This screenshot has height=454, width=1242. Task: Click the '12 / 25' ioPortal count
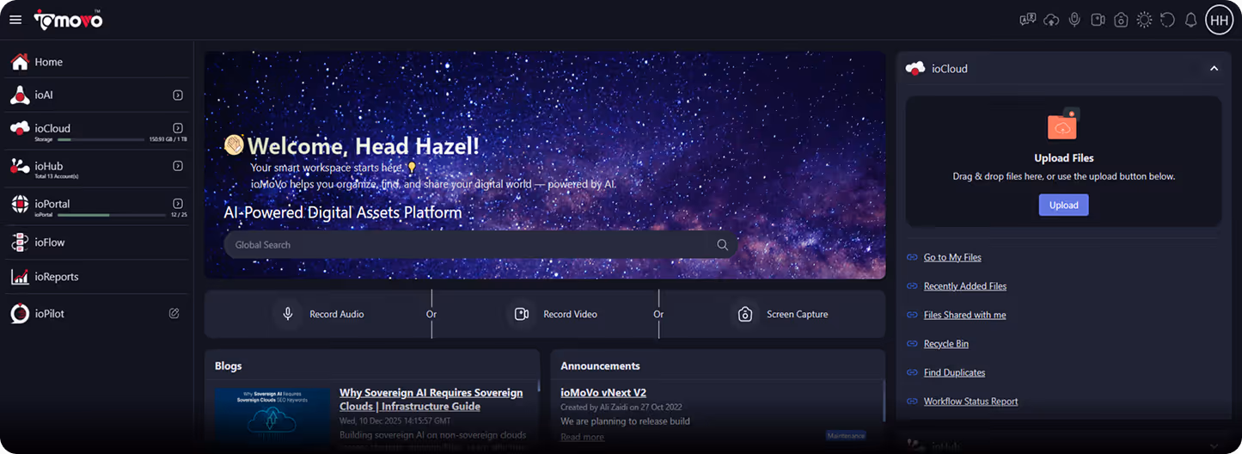(x=179, y=215)
